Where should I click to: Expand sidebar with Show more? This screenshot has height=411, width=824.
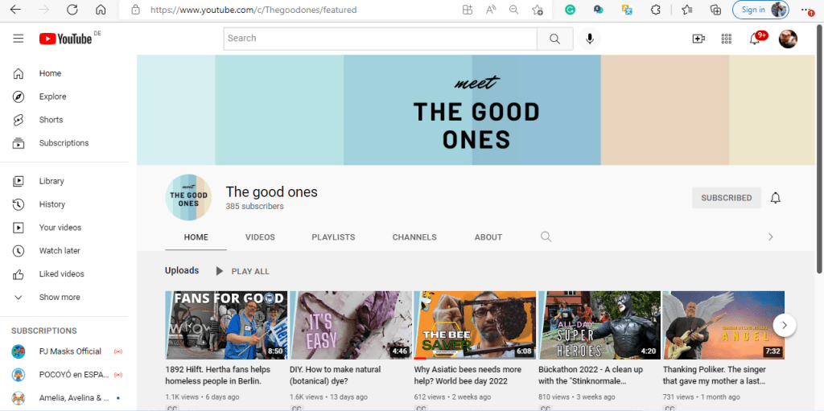[60, 298]
